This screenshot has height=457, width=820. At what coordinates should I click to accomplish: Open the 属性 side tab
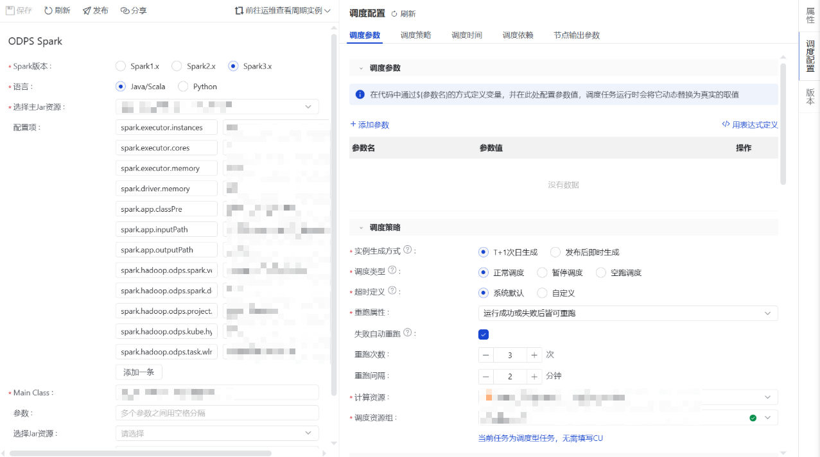(x=810, y=15)
